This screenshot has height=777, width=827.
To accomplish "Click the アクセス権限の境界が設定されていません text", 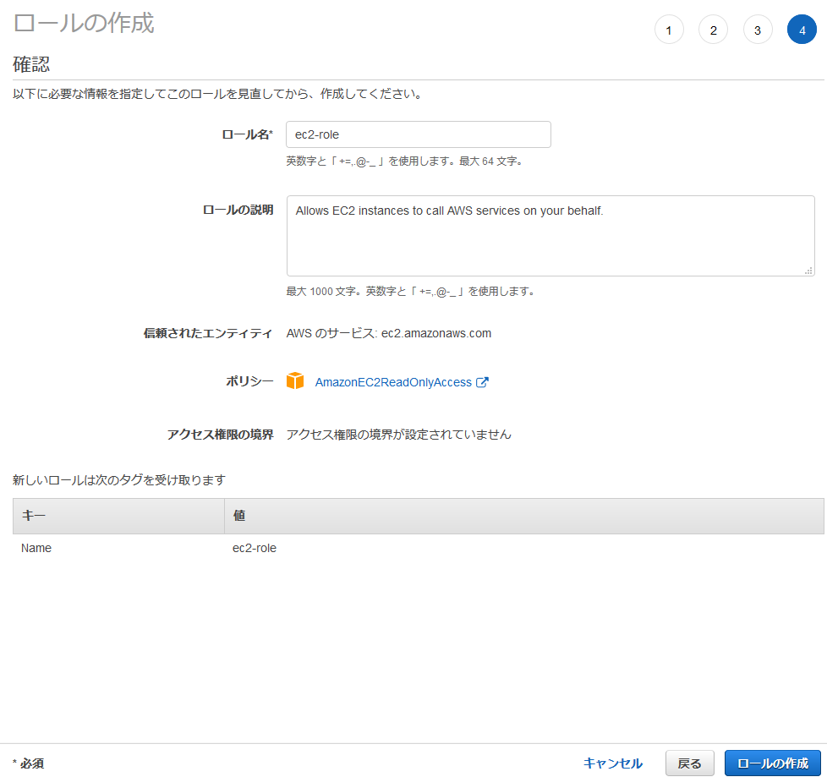I will click(x=399, y=435).
